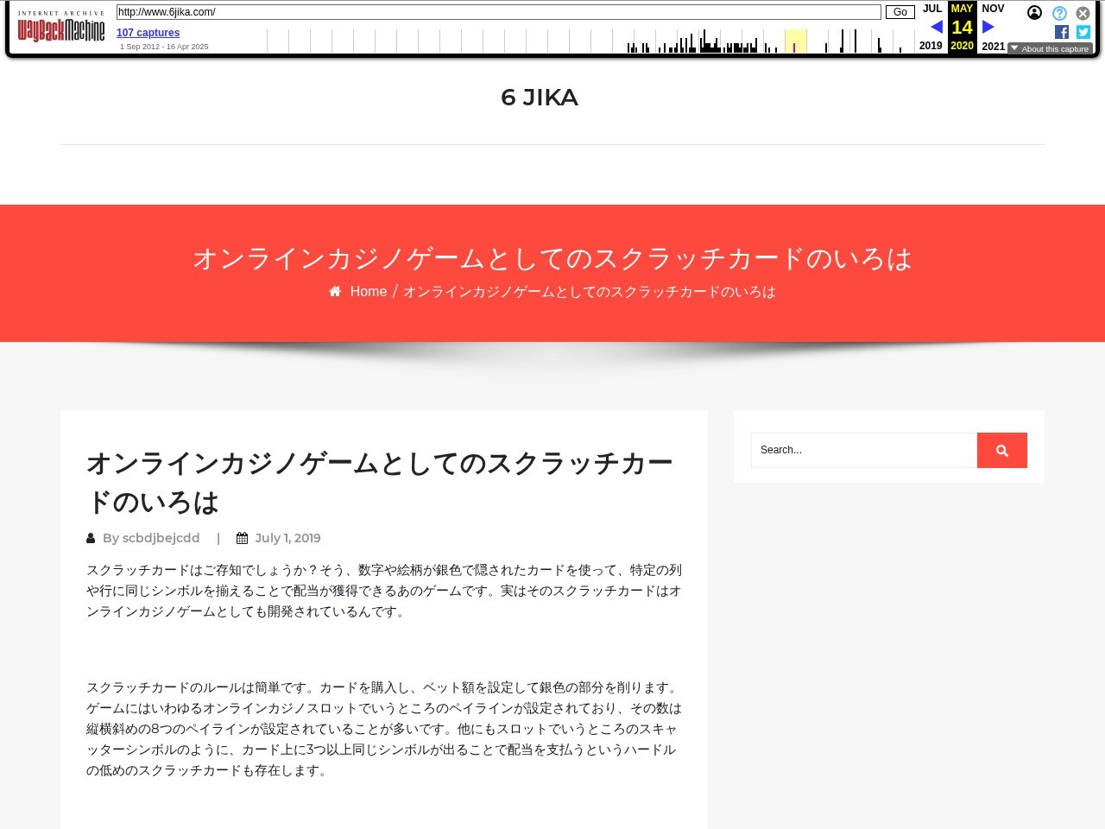Open the user account icon

pyautogui.click(x=1034, y=13)
